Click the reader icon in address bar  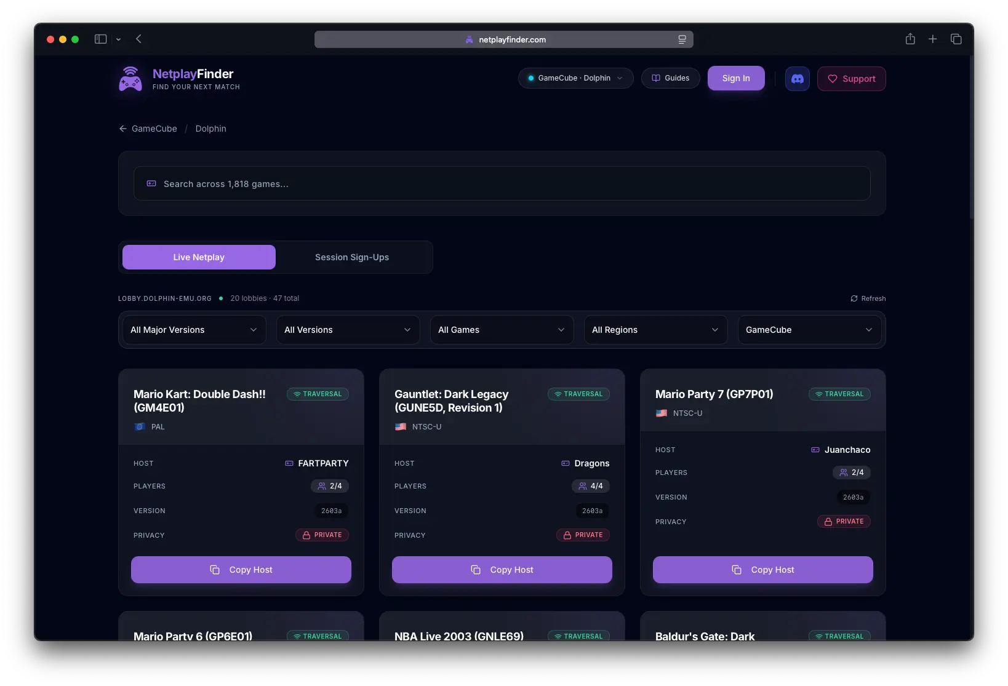[682, 39]
